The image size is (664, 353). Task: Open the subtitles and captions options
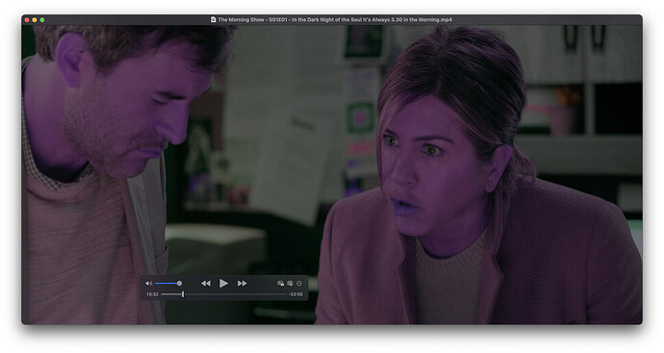coord(290,283)
